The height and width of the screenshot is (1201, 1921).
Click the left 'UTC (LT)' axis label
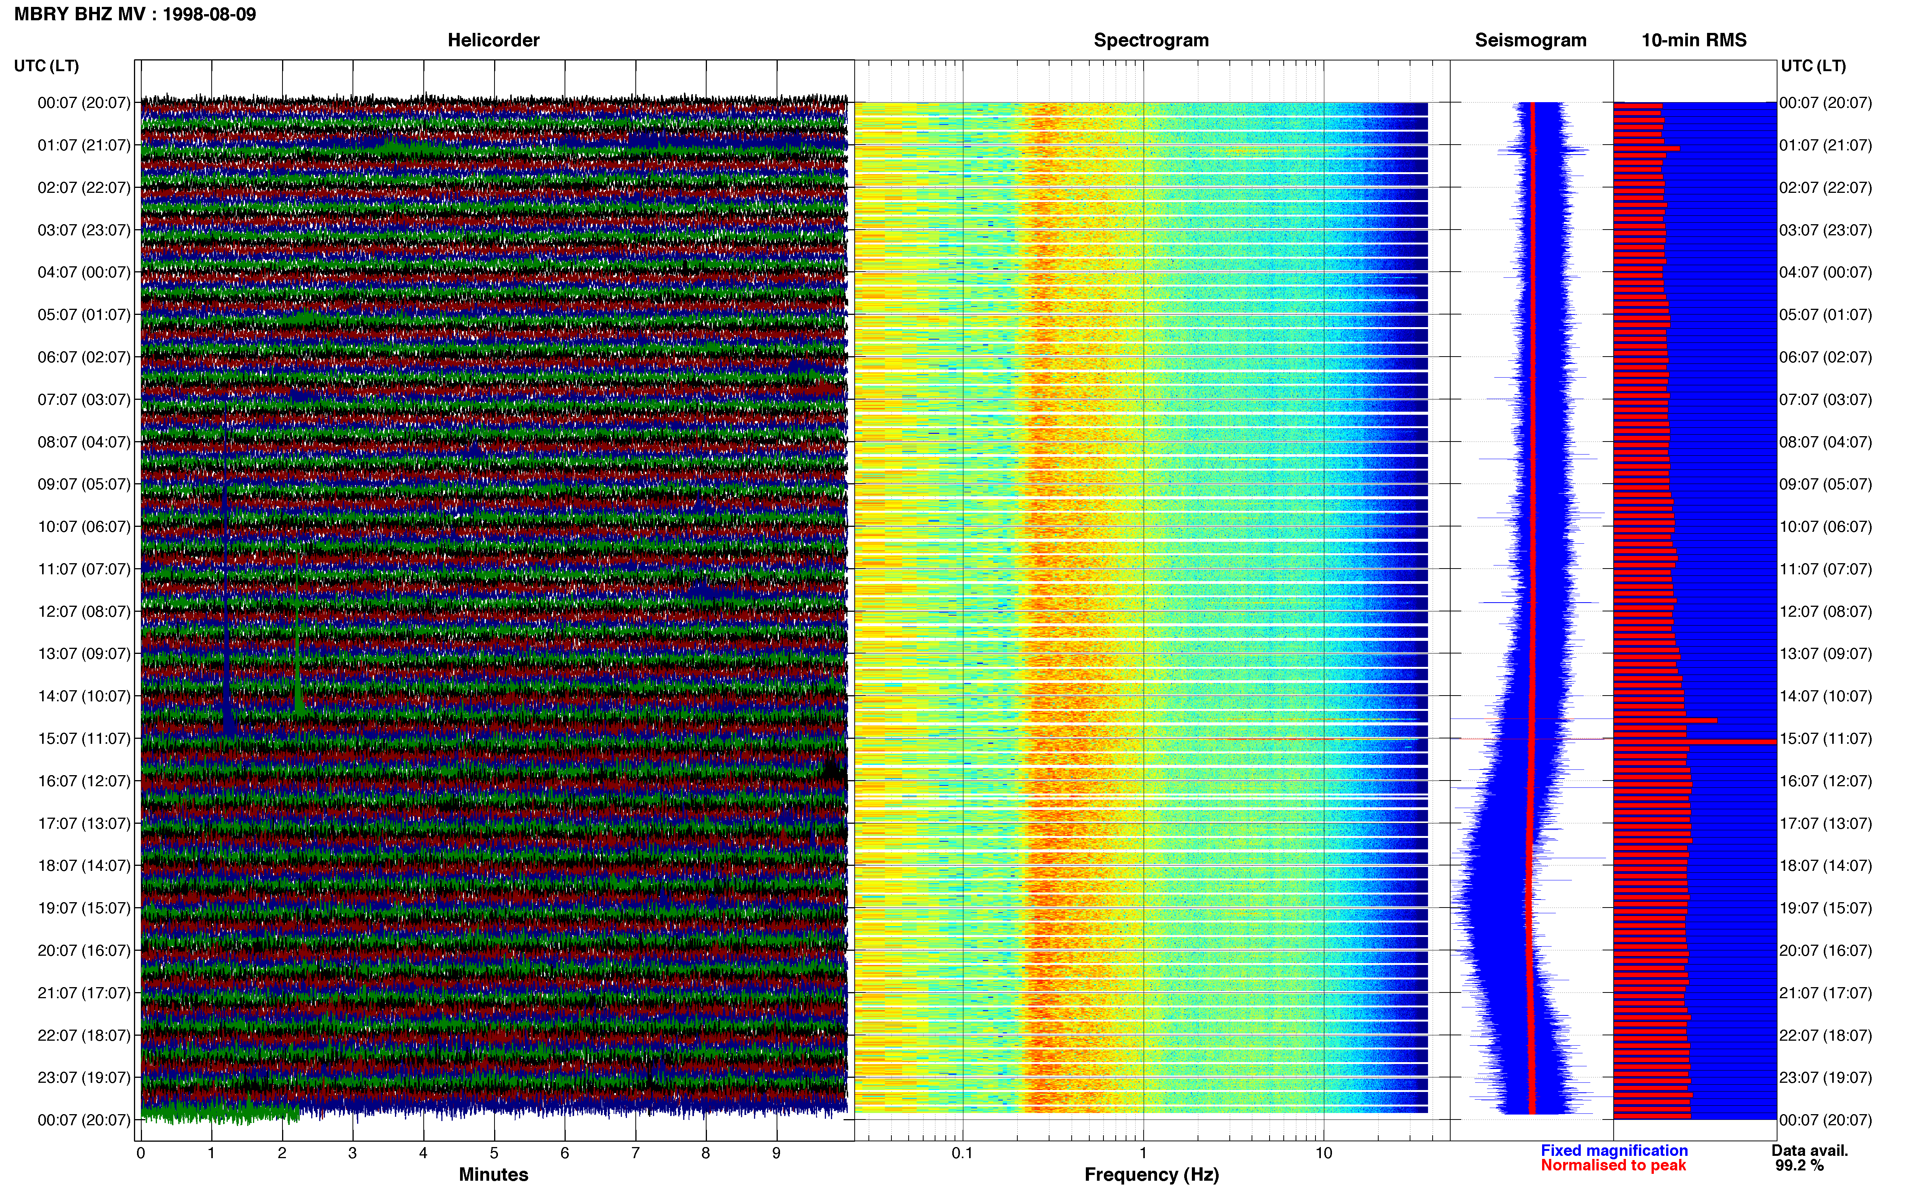pos(46,66)
